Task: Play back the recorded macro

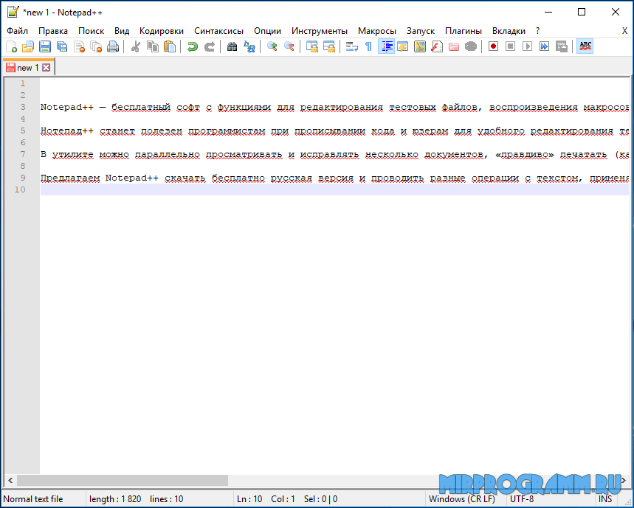Action: [x=527, y=47]
